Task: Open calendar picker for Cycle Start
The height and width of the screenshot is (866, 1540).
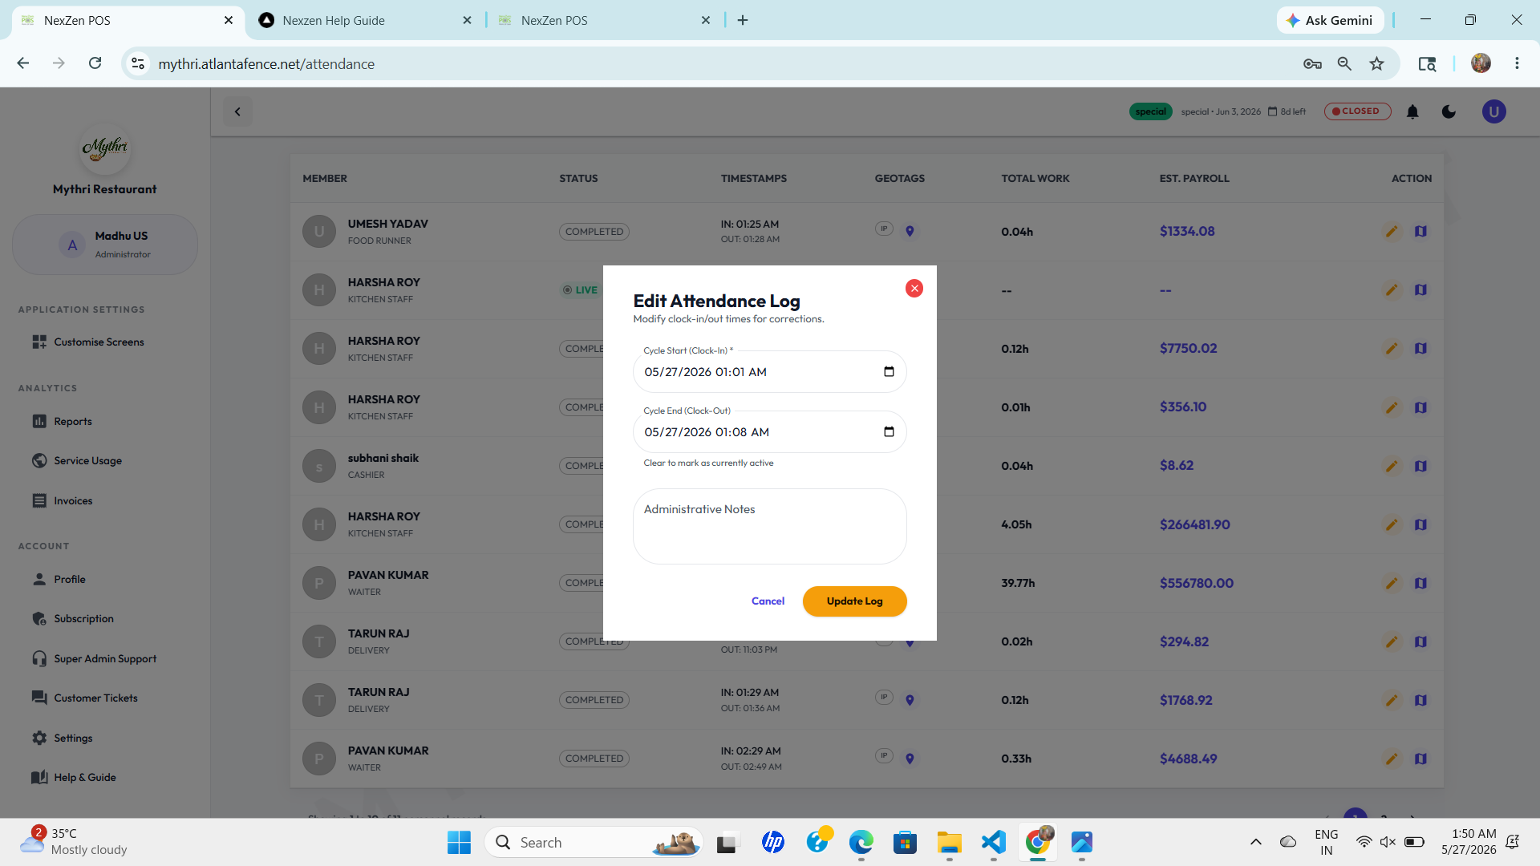Action: (889, 372)
